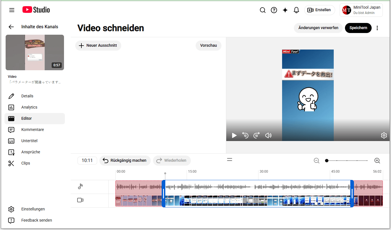This screenshot has height=230, width=391.
Task: Open the Clips menu item
Action: tap(35, 163)
